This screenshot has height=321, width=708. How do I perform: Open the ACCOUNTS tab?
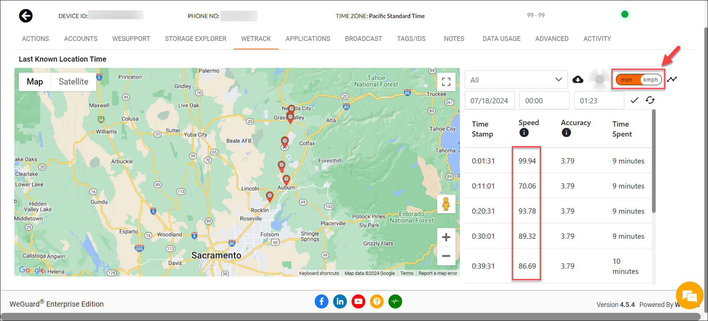(x=81, y=39)
